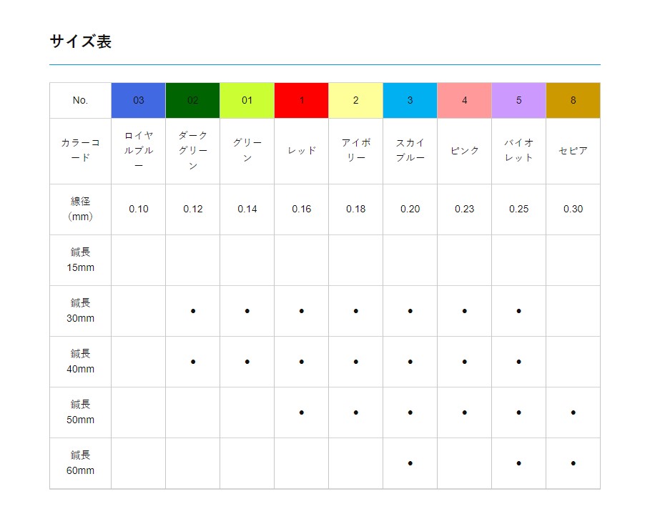Click the sepia No. 8 color cell
Viewport: 650px width, 509px height.
573,100
